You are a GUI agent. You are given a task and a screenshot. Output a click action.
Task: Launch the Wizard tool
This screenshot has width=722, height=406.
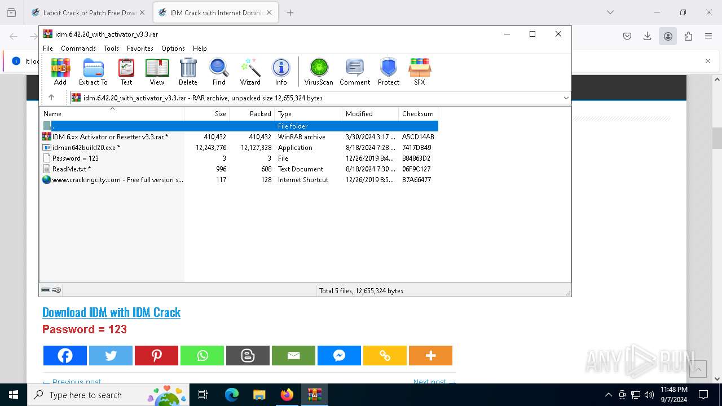tap(250, 72)
